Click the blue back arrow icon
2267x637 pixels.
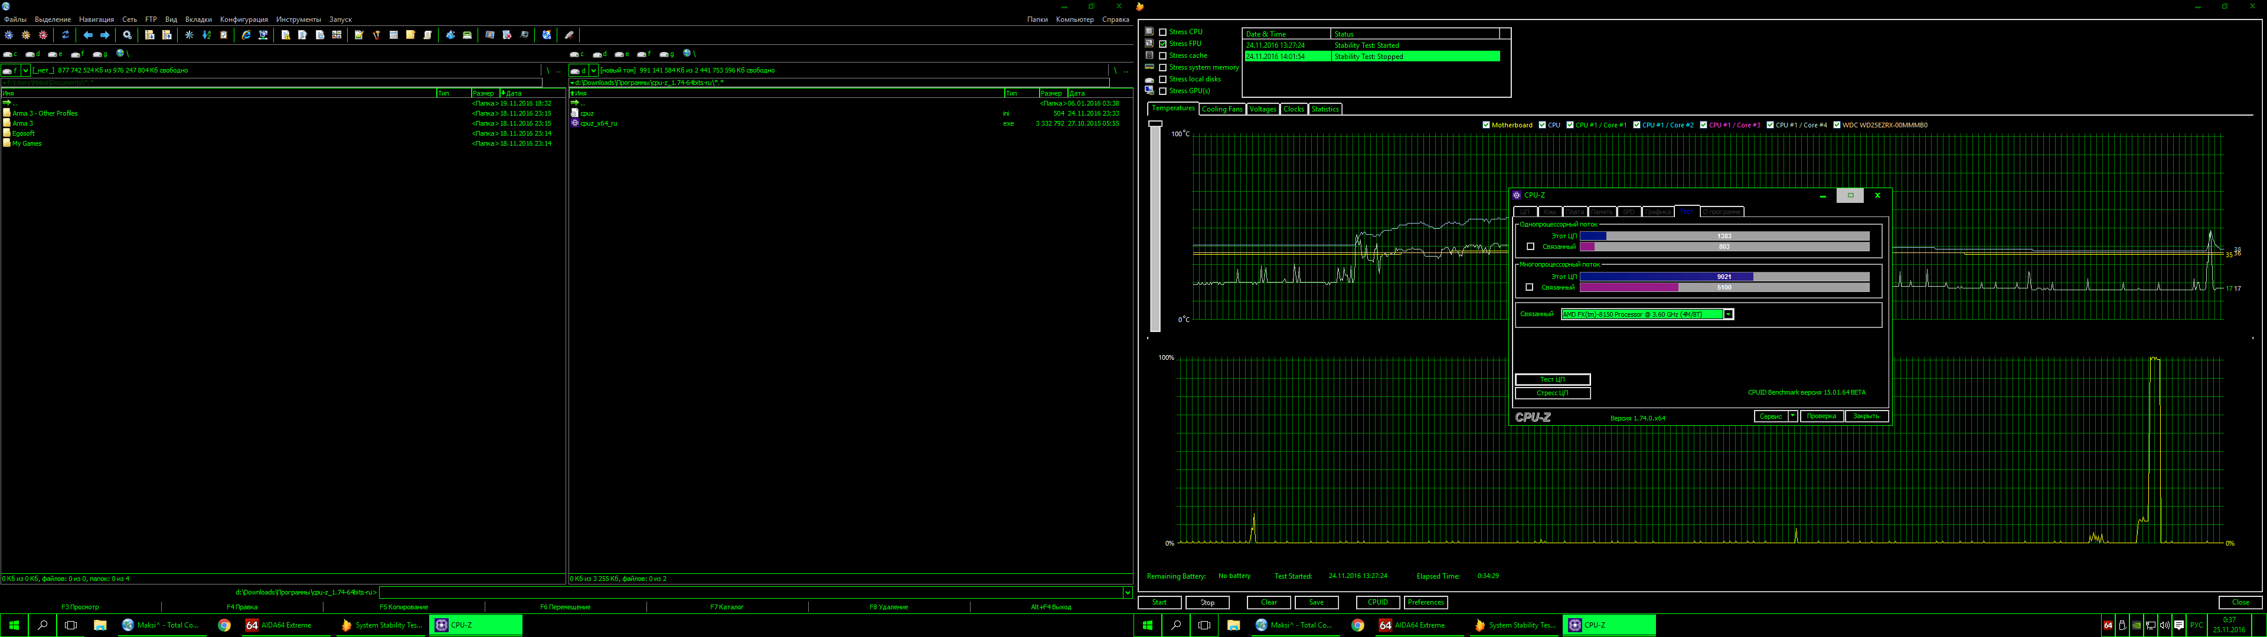tap(88, 35)
